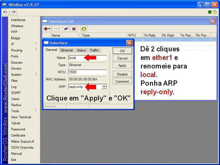Sort by MTU column header
220x165 pixels.
(135, 35)
